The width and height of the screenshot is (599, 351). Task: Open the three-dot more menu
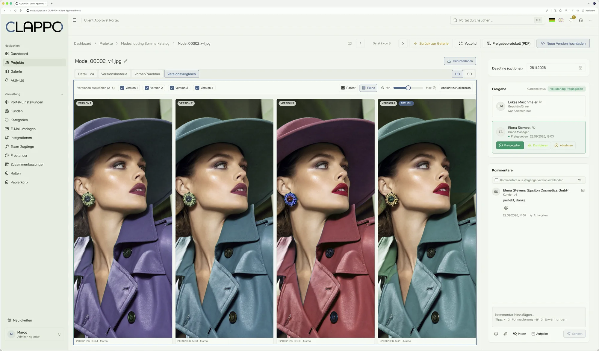591,20
